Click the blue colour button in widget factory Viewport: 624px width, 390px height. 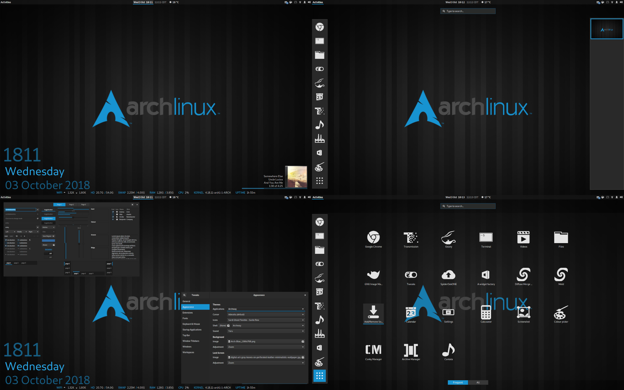[48, 240]
